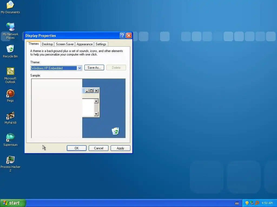Select the My Network Places desktop icon
The height and width of the screenshot is (207, 277).
click(10, 31)
